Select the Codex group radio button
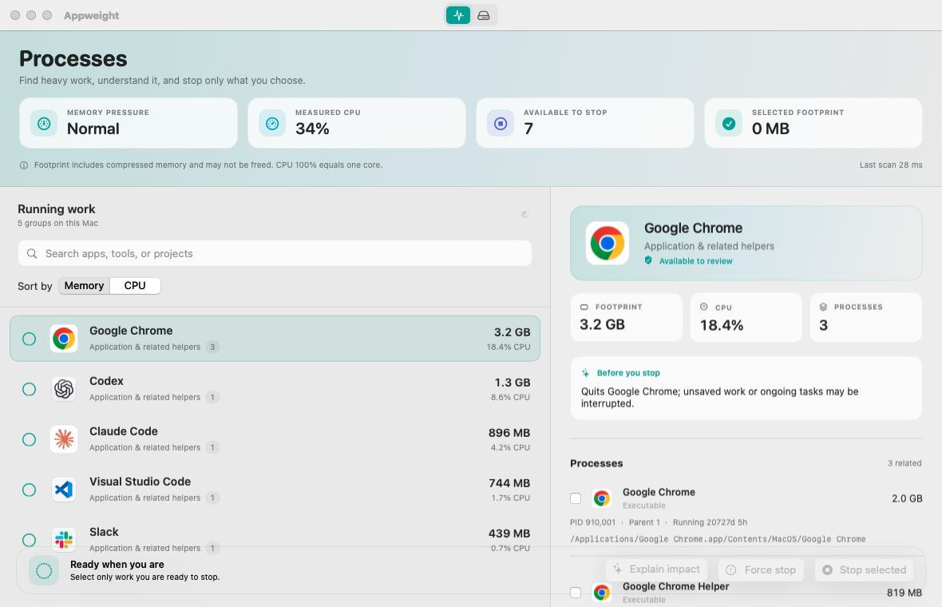The width and height of the screenshot is (942, 607). (x=29, y=390)
